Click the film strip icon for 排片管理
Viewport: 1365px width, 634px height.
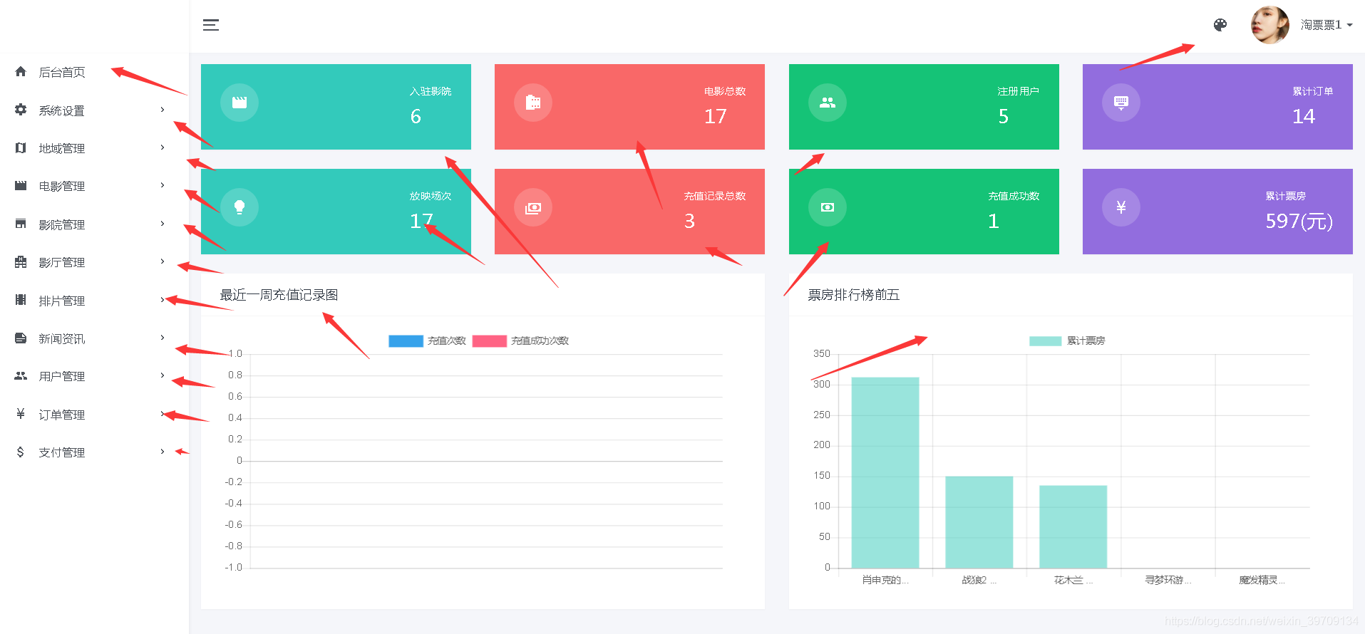point(21,300)
